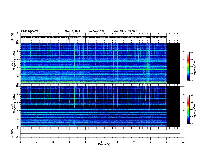Click the "8" kHz tick of ch.2 spectrogram

18,94
